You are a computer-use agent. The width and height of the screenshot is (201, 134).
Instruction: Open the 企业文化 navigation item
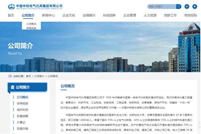[x=69, y=16]
